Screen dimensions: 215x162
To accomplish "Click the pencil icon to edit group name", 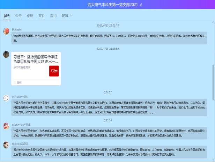I will coord(141,5).
